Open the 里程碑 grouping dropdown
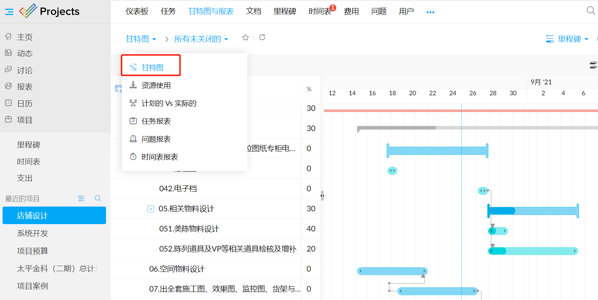598x300 pixels. 567,39
